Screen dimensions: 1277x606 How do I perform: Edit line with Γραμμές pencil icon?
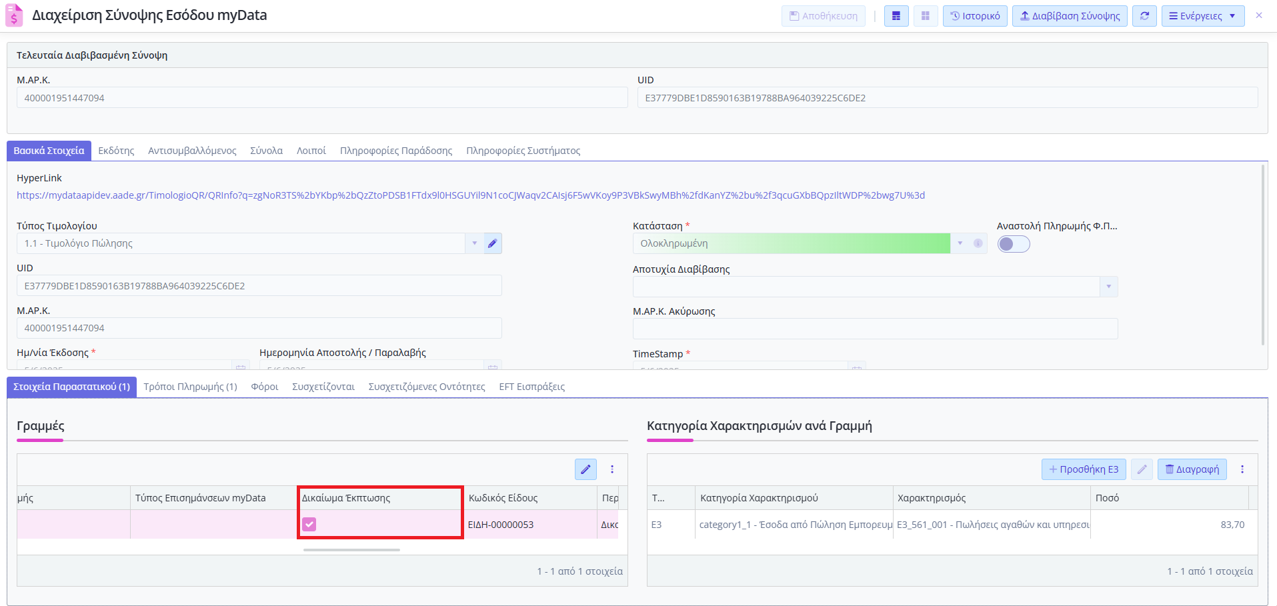coord(585,469)
